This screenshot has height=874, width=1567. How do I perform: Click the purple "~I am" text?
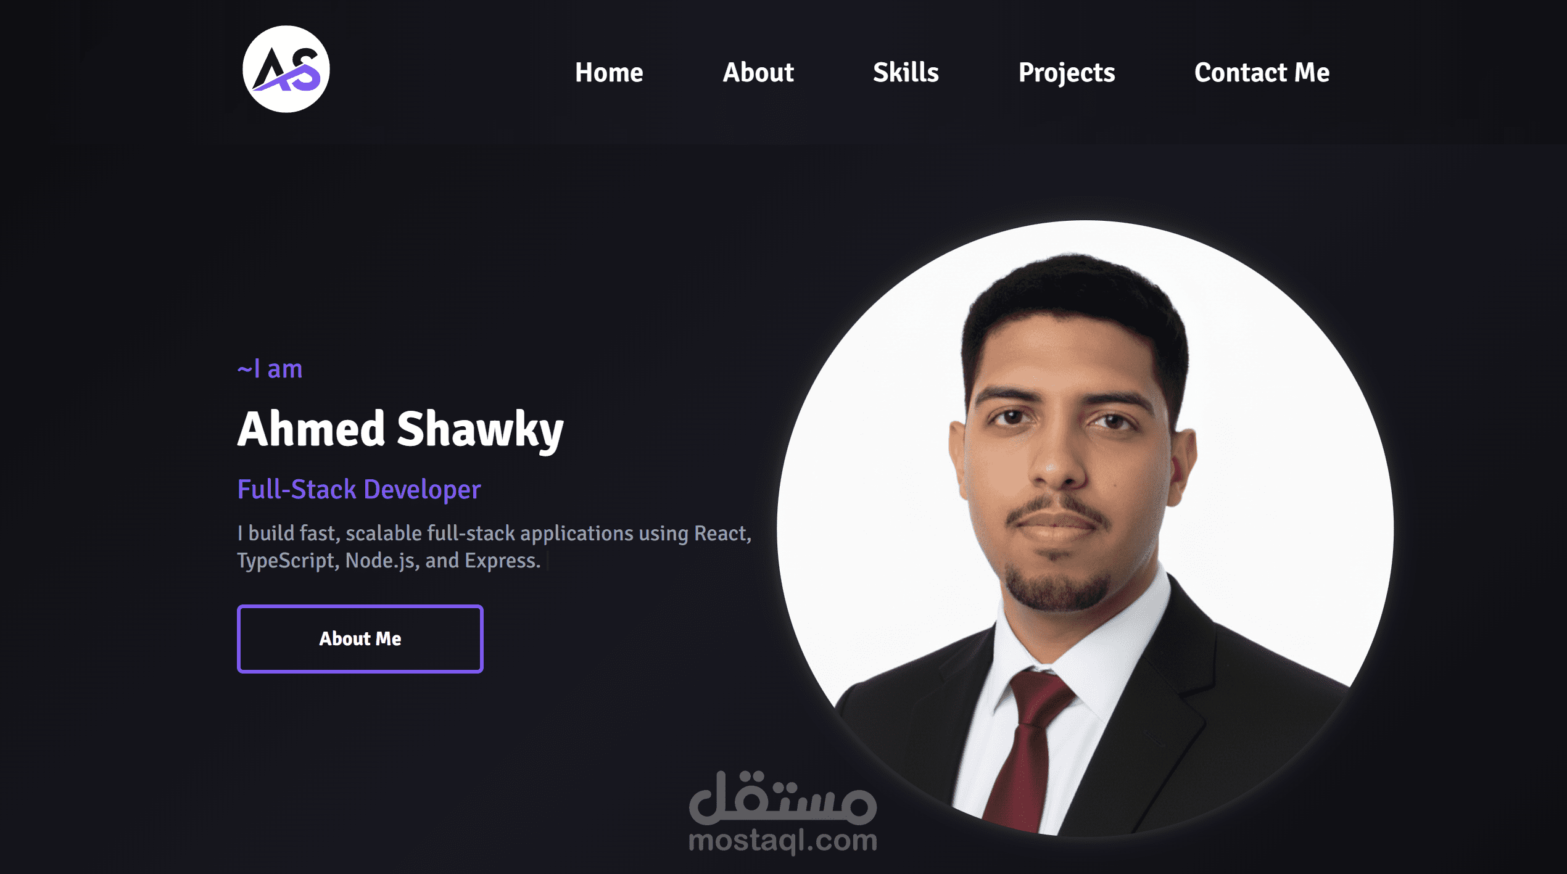pos(270,369)
